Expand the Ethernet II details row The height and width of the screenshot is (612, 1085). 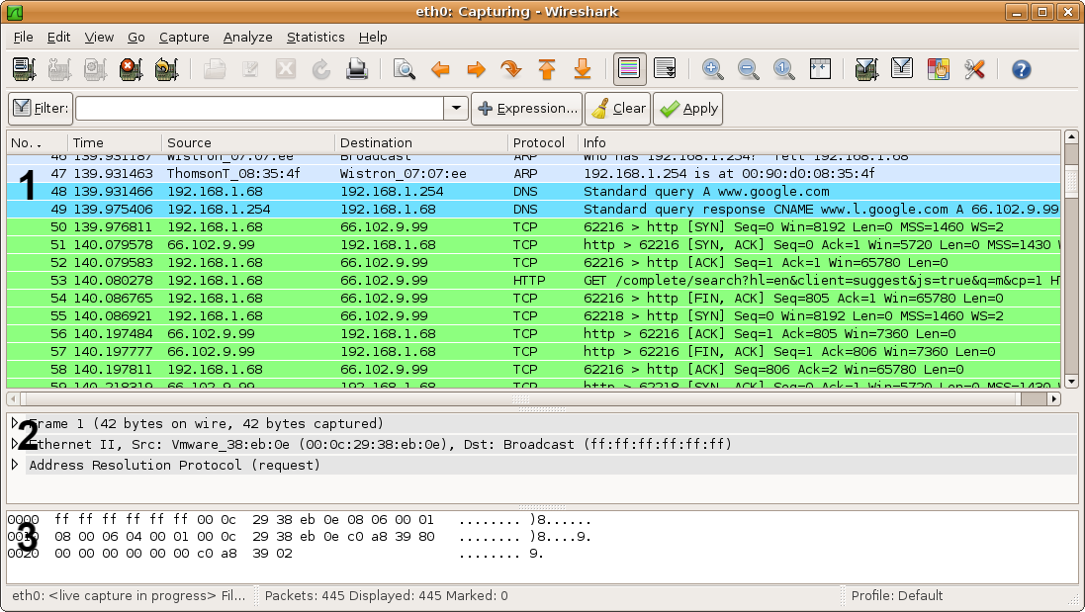click(x=15, y=444)
